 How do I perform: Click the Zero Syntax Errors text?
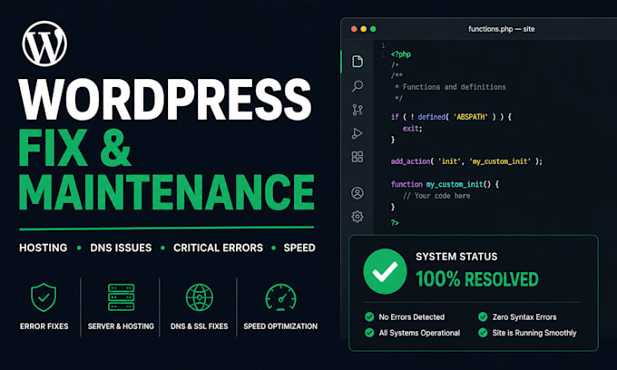(x=524, y=316)
